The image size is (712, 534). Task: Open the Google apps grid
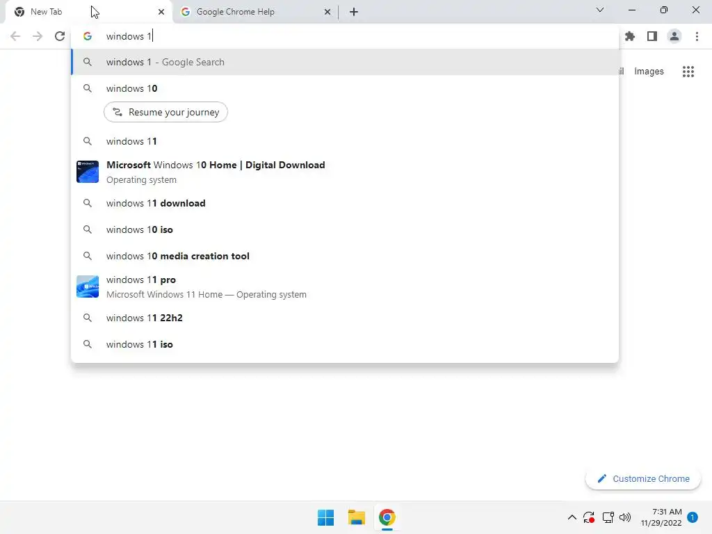coord(688,72)
